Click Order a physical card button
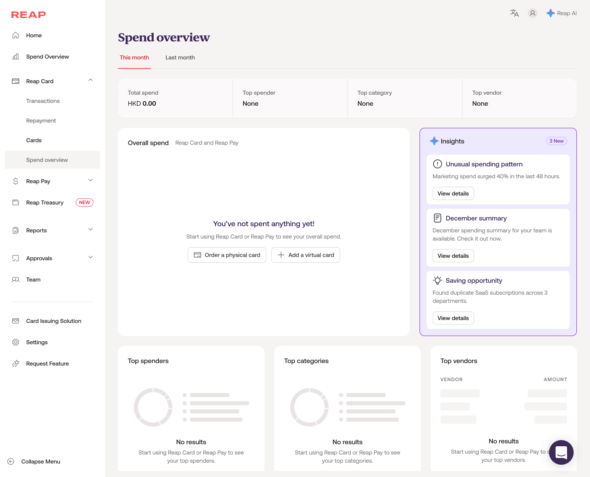590x477 pixels. point(227,255)
